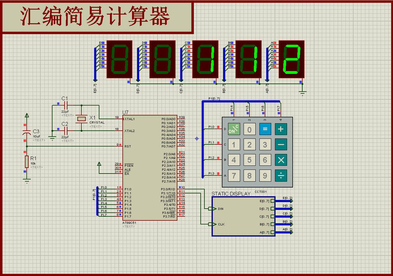Select the P3.1/TXD pin label
Screen dimensions: 393x276
pos(168,193)
